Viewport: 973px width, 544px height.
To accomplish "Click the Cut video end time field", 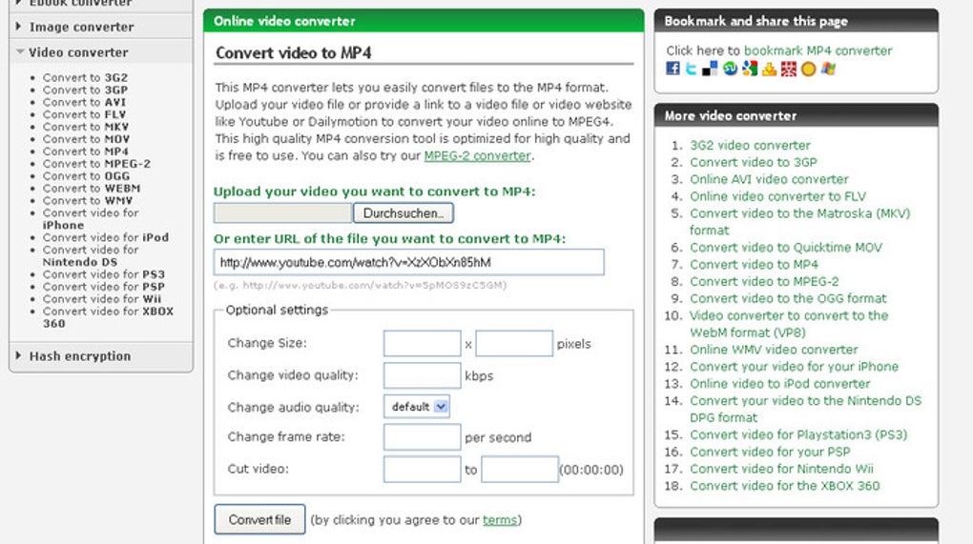I will pos(520,469).
